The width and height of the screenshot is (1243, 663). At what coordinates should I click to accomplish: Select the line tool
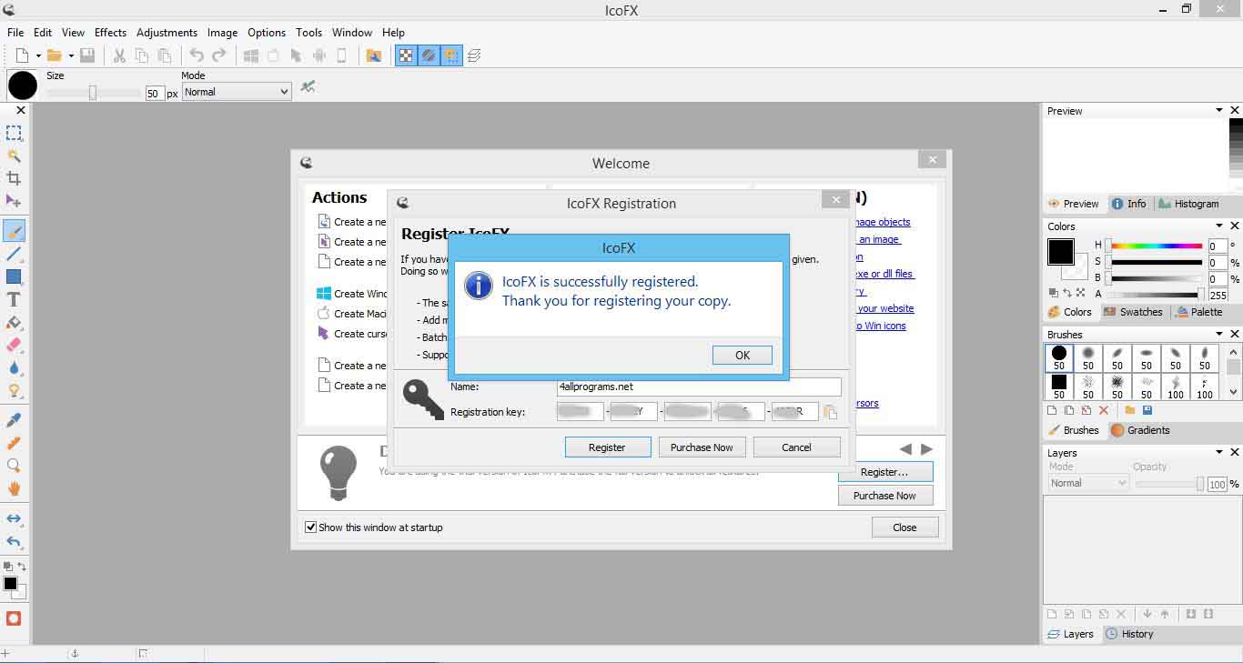click(x=14, y=254)
